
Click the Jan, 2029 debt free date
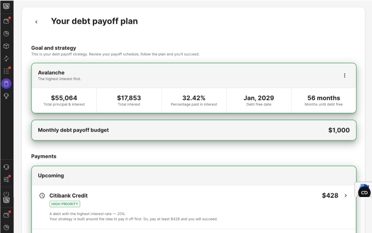[259, 98]
